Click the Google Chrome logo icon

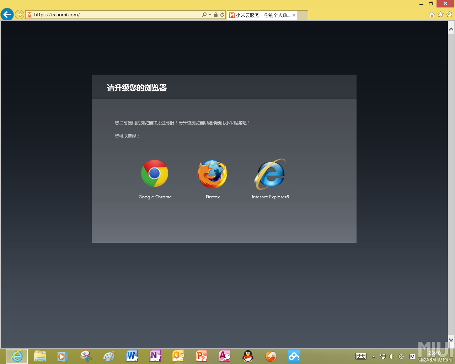(x=155, y=173)
